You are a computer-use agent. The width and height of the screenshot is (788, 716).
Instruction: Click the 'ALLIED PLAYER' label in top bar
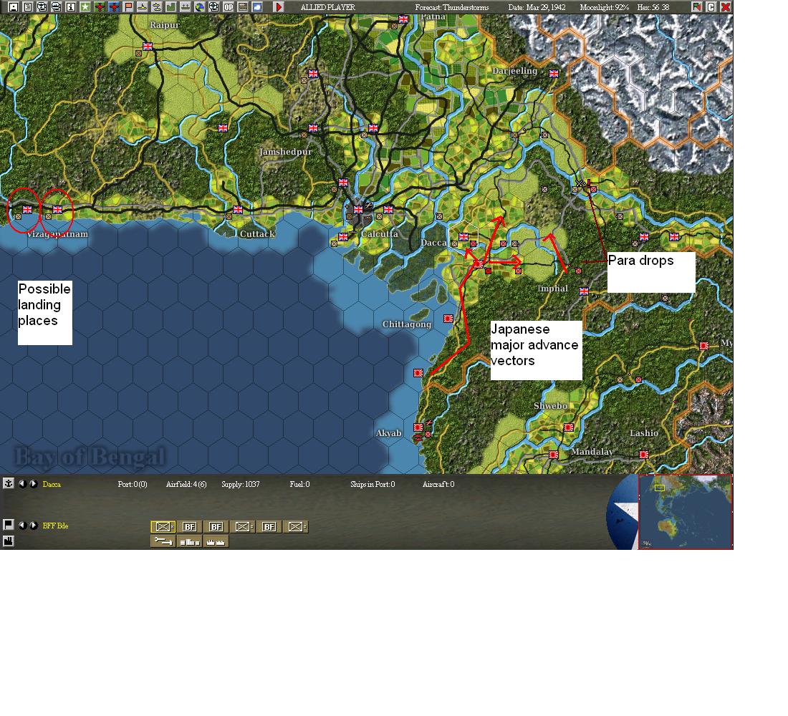pos(327,8)
